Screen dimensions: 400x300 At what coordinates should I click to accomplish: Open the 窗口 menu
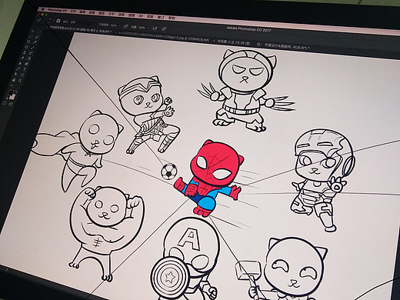point(161,17)
